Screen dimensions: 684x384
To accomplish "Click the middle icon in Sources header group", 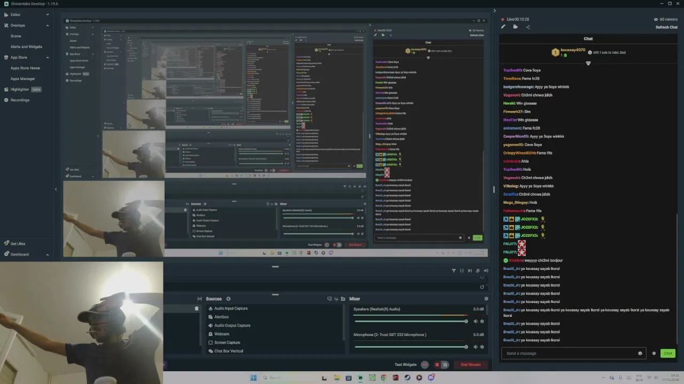I will (x=337, y=299).
